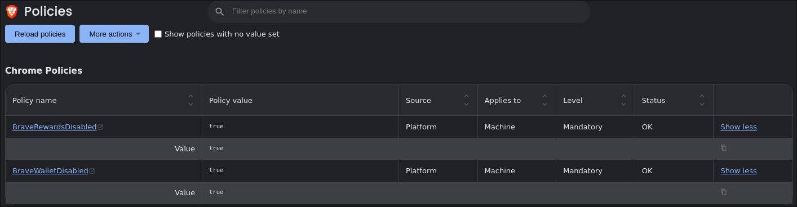Click OK status in the BraveRewardsDisabled row
The height and width of the screenshot is (207, 797).
point(647,127)
